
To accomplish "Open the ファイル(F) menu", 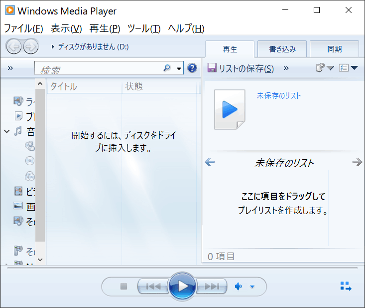I will (23, 28).
